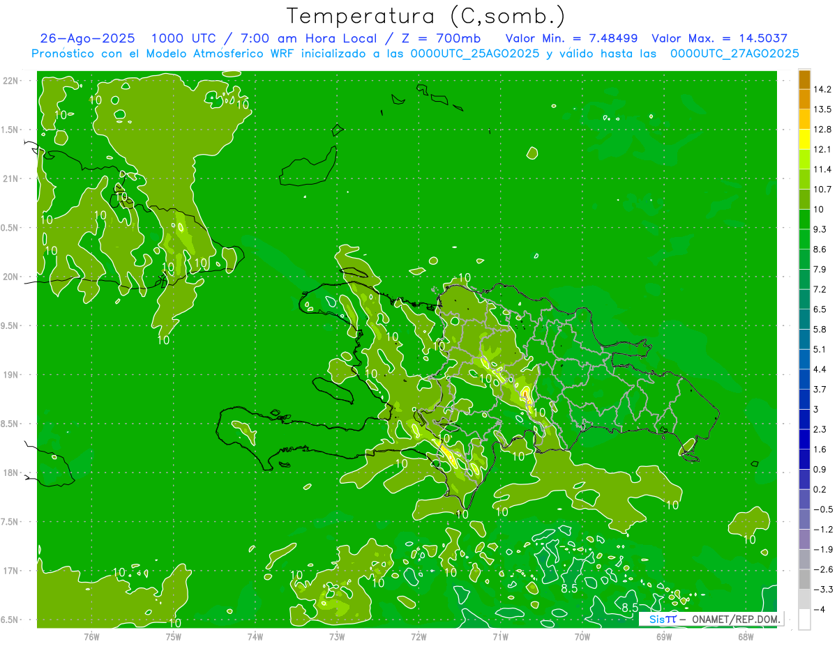Select the "9.5N" latitude axis label
The width and height of the screenshot is (837, 646).
coord(10,326)
